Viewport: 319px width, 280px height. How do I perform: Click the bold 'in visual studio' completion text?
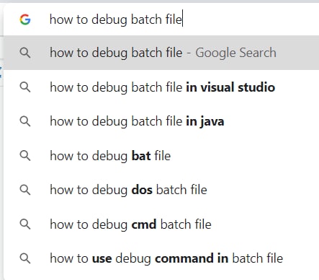click(x=230, y=87)
